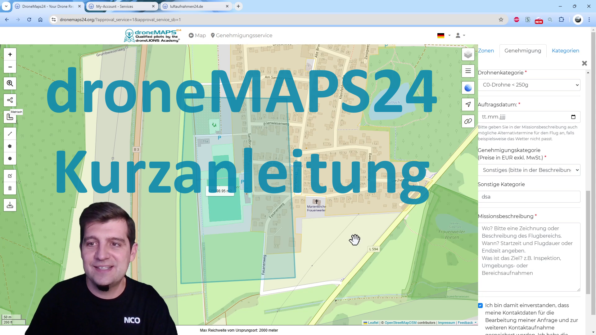Switch to the Genehmigung tab
This screenshot has width=596, height=335.
pos(523,51)
